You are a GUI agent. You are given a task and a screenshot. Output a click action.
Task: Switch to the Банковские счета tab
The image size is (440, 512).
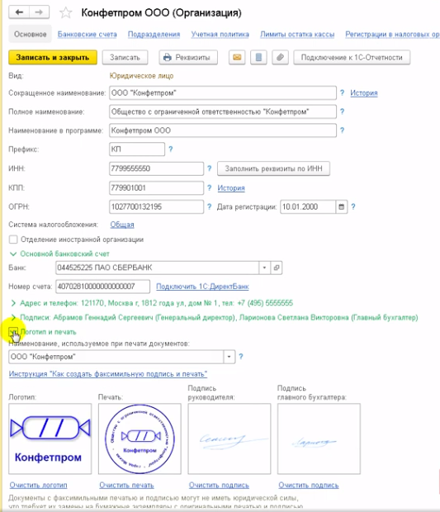88,35
